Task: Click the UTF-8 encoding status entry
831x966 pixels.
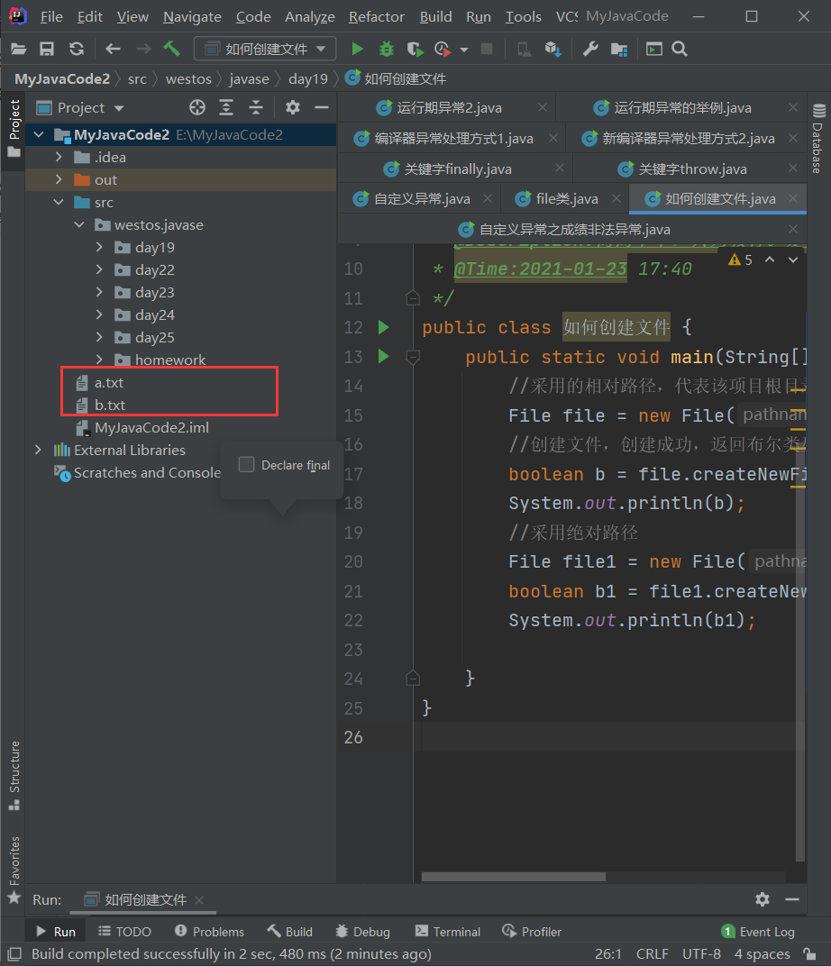Action: tap(701, 953)
